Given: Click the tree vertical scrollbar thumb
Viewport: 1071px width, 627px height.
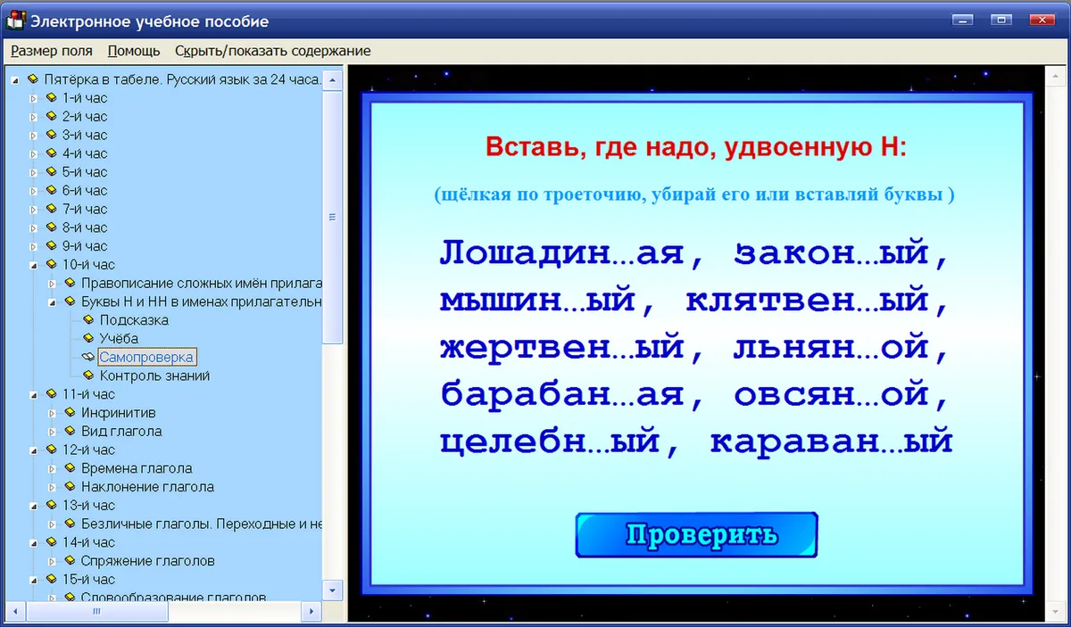Looking at the screenshot, I should [332, 217].
